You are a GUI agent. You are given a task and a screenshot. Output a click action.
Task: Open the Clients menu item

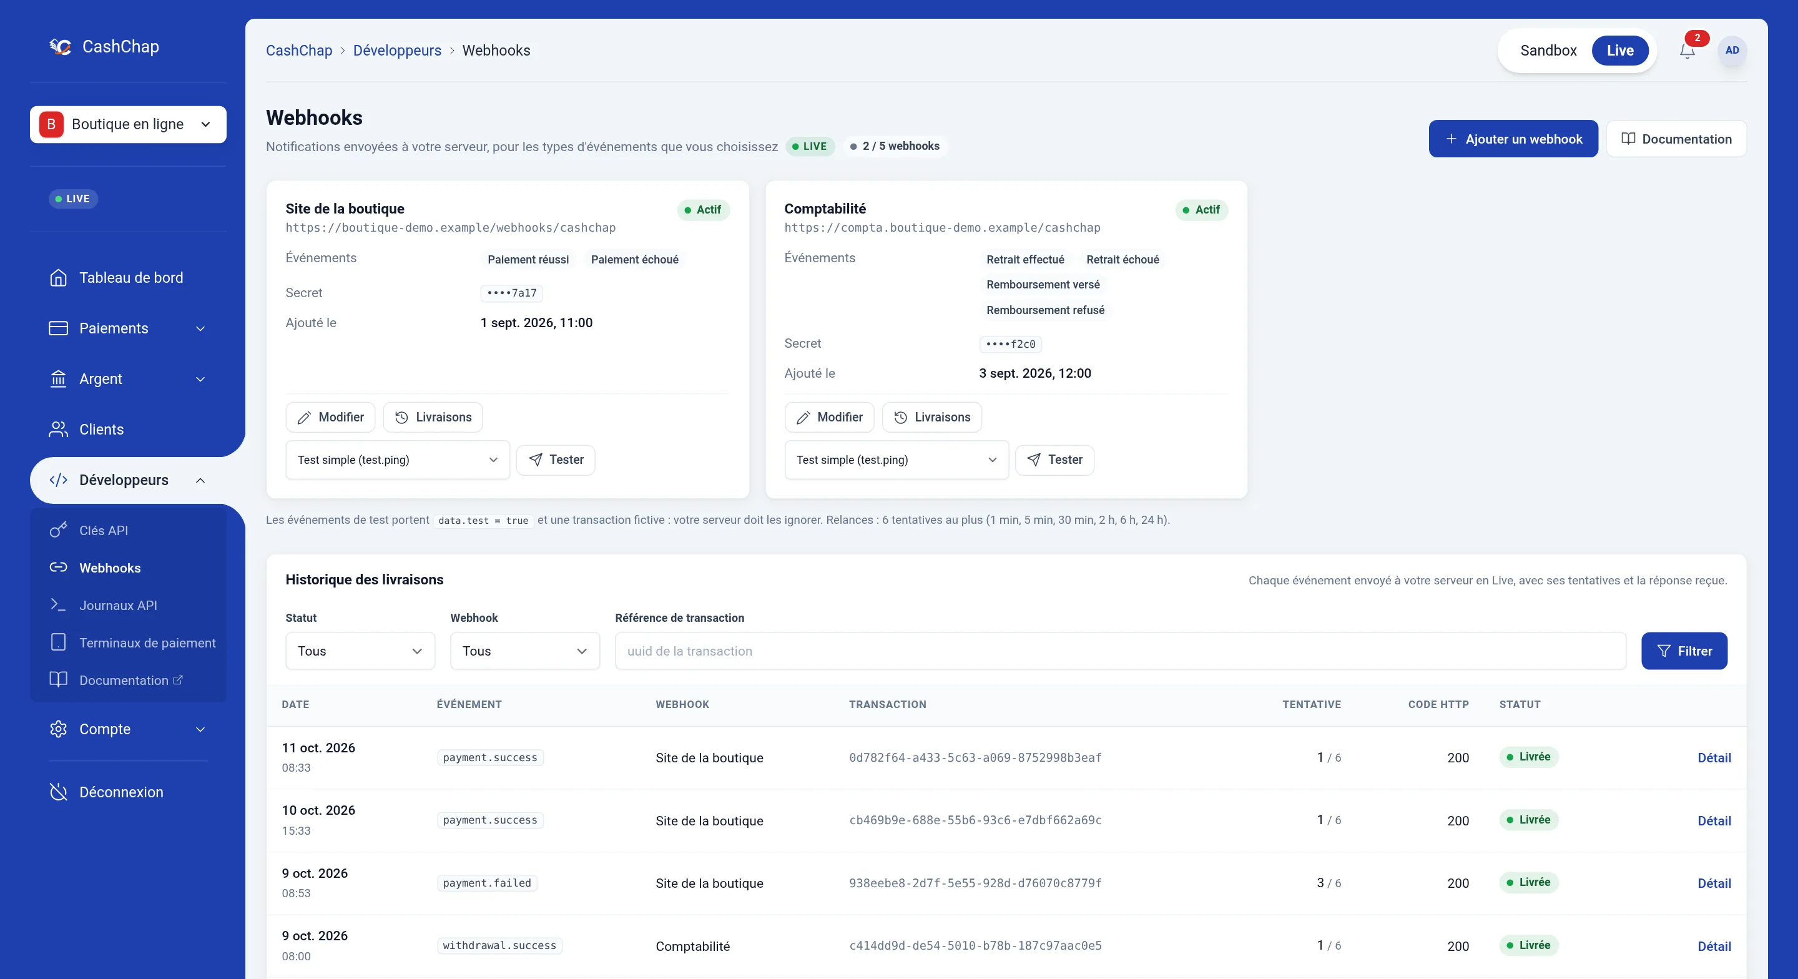tap(129, 430)
